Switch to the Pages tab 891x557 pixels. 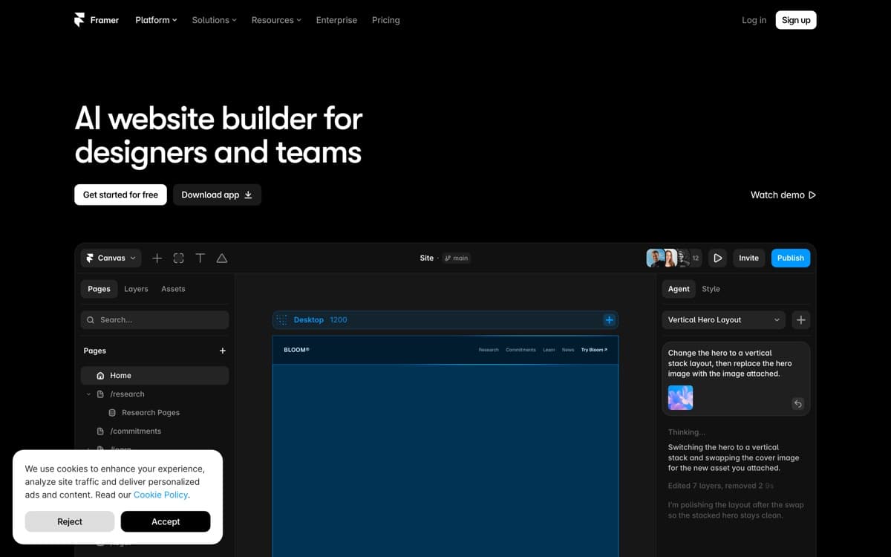point(99,289)
